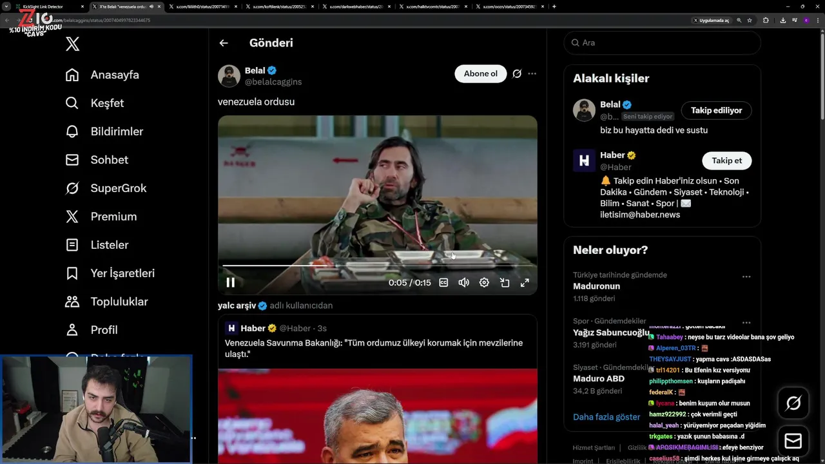Click the Profil person icon
This screenshot has width=825, height=464.
(72, 330)
